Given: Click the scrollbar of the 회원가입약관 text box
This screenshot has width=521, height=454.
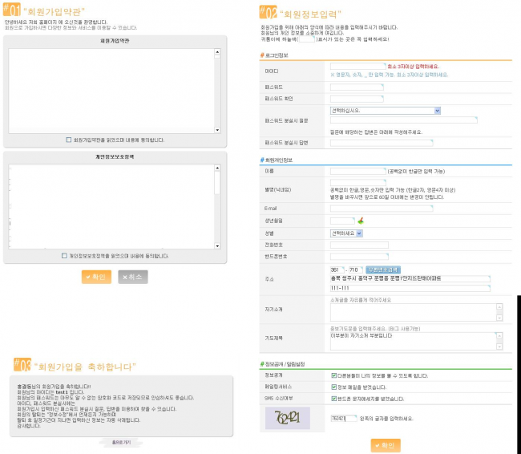Looking at the screenshot, I should click(218, 88).
